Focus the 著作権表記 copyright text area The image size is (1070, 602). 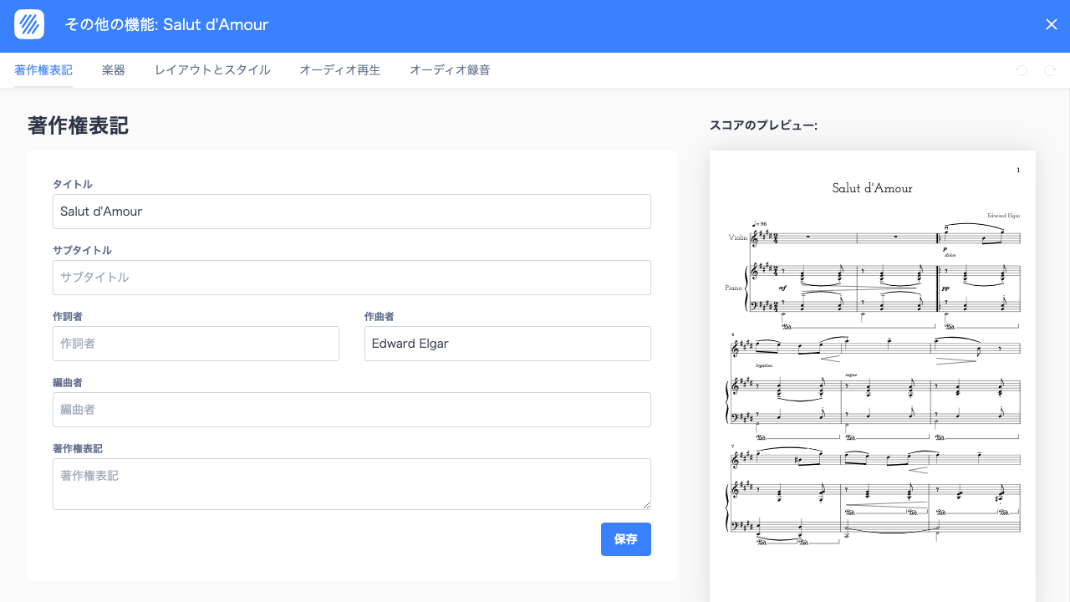(x=351, y=483)
